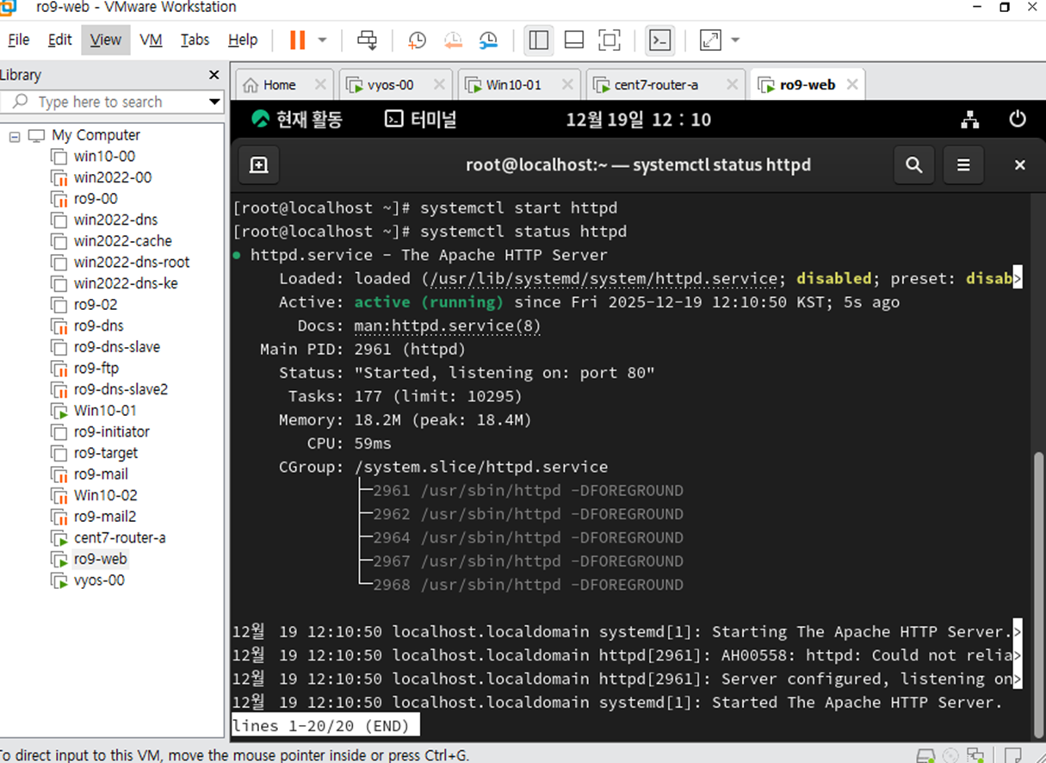Screen dimensions: 1046x763
Task: Select ro9-00 in the Library
Action: click(96, 199)
